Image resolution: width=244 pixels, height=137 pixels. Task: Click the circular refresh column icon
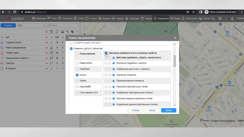click(x=57, y=32)
